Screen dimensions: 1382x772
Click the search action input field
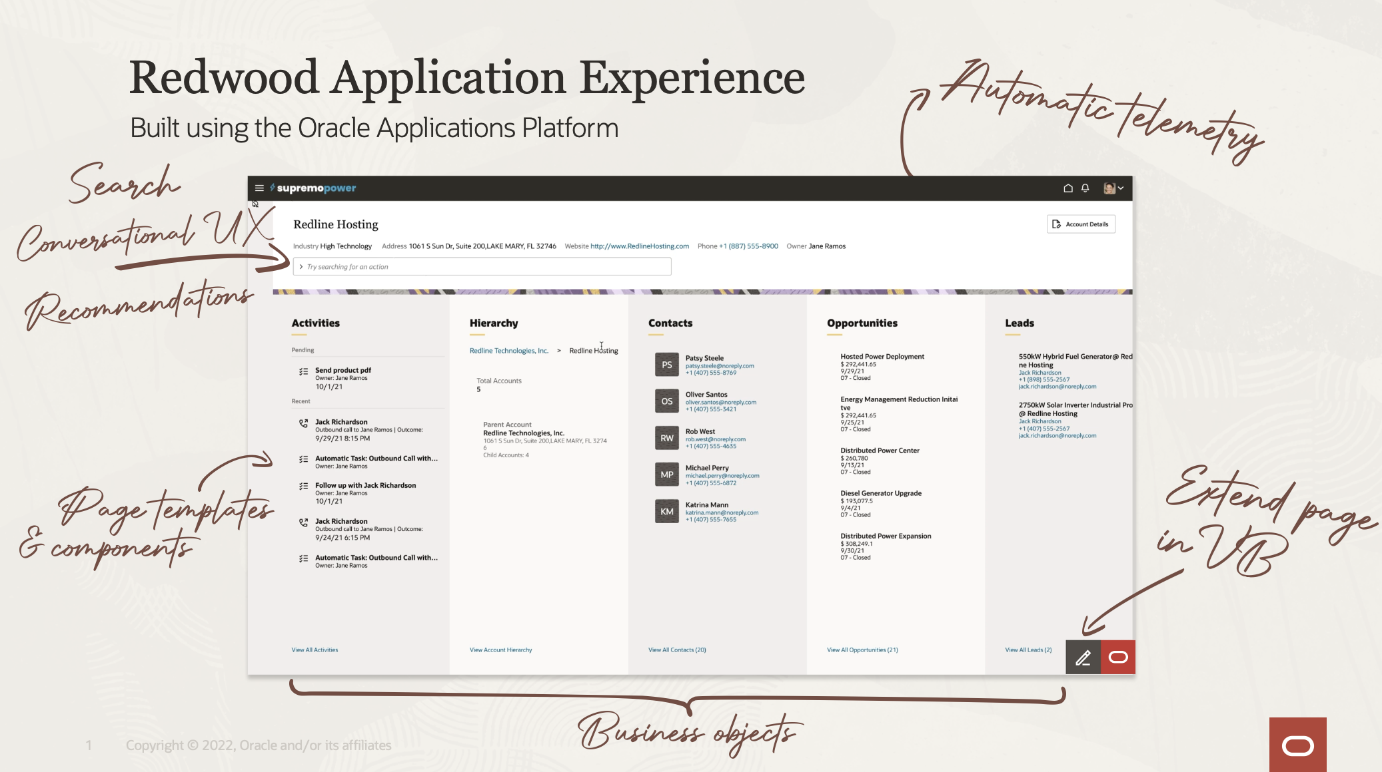tap(482, 266)
